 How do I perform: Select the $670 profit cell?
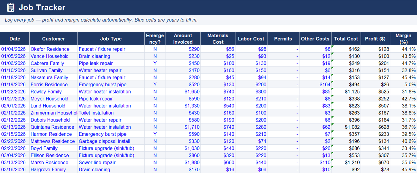point(375,163)
